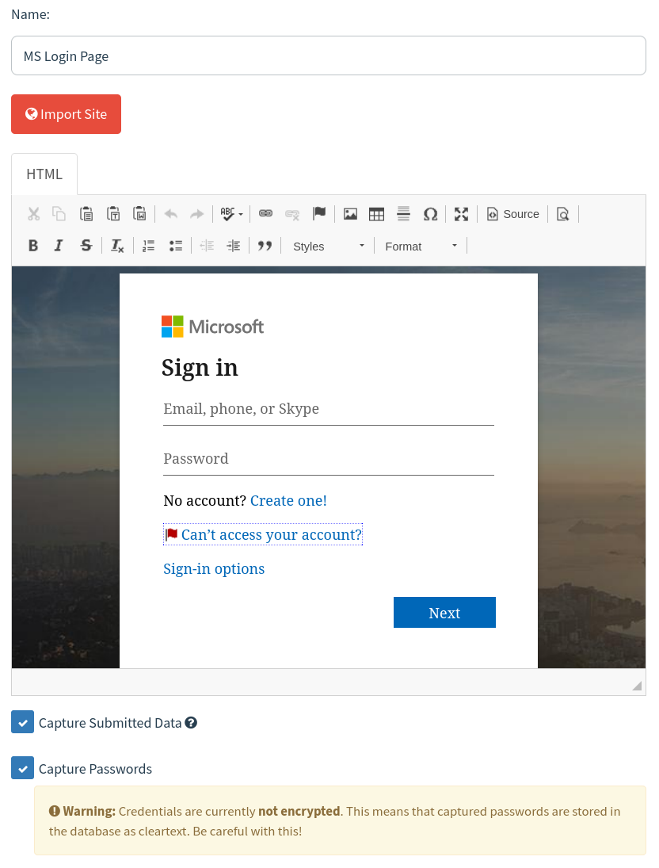Open the spell check ABC dropdown
Viewport: 659px width, 868px height.
tap(231, 214)
